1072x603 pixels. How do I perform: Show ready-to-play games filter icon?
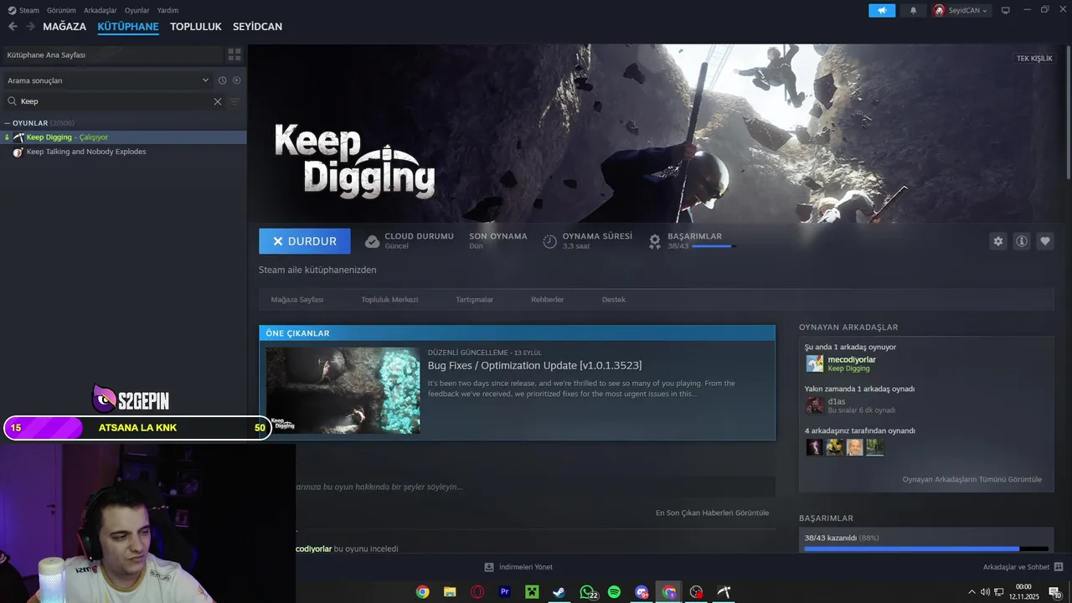(x=237, y=80)
